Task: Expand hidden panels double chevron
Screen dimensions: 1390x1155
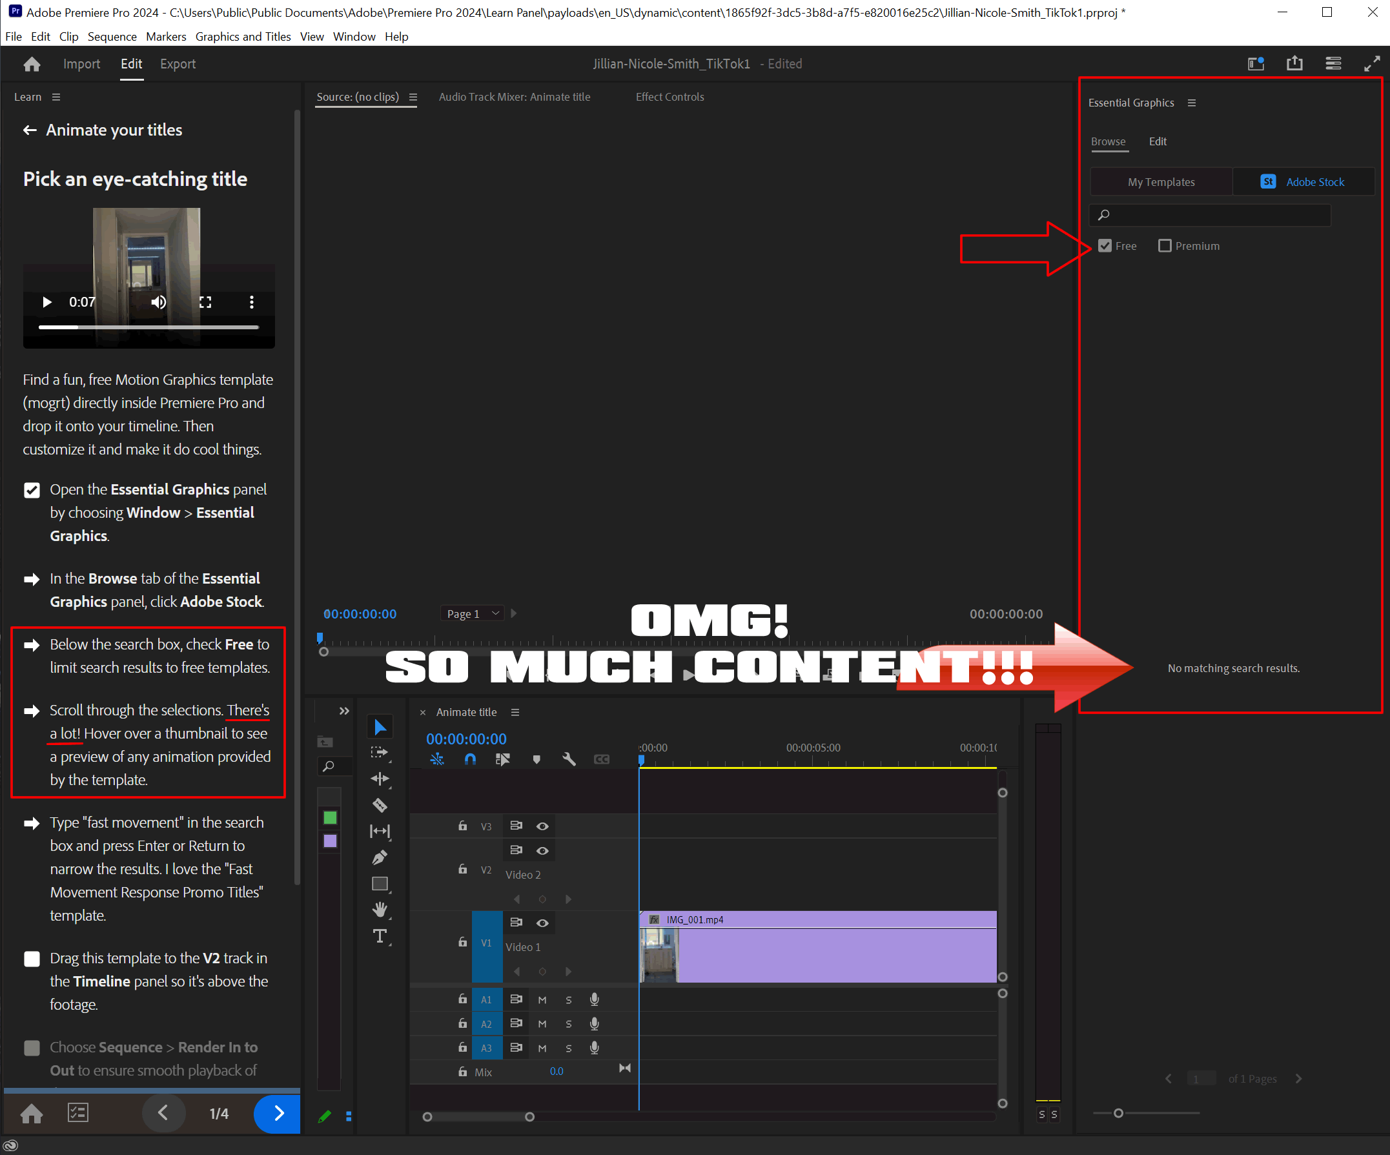Action: tap(344, 711)
